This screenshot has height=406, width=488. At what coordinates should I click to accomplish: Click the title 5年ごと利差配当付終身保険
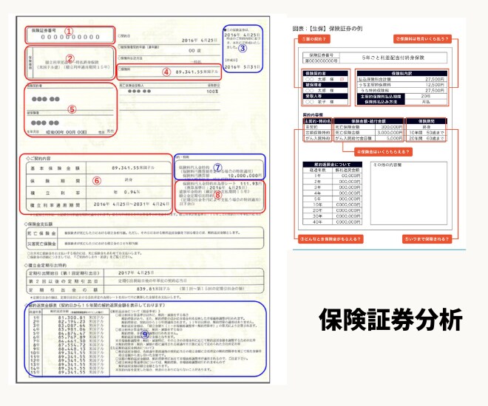tap(393, 58)
